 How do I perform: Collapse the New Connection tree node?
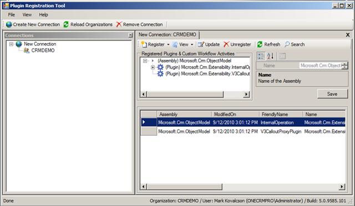pyautogui.click(x=11, y=44)
